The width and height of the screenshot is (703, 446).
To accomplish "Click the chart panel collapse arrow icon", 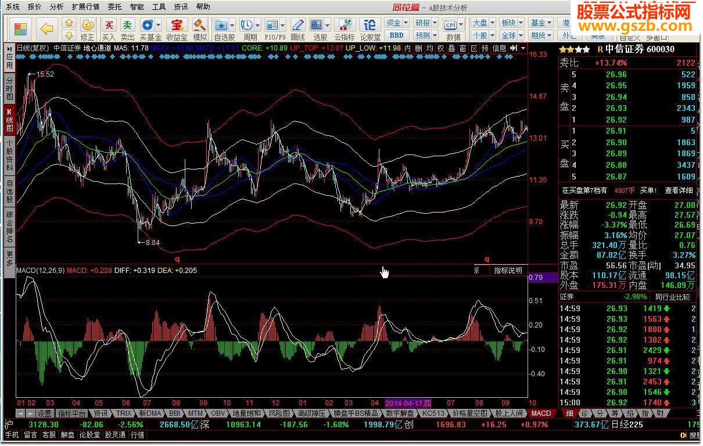I will pos(514,49).
